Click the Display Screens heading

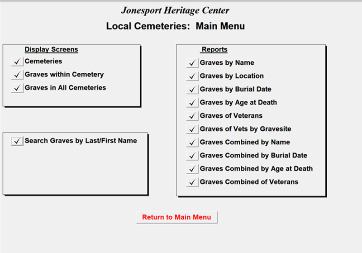coord(51,49)
